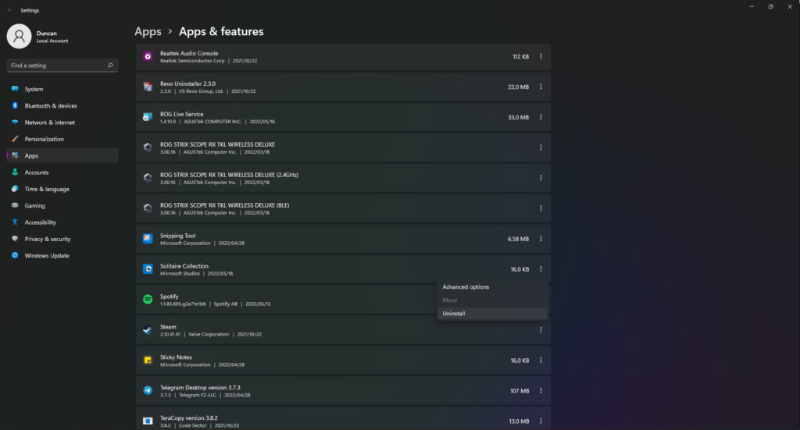Click the Sticky Notes app icon
This screenshot has width=800, height=430.
coord(148,361)
